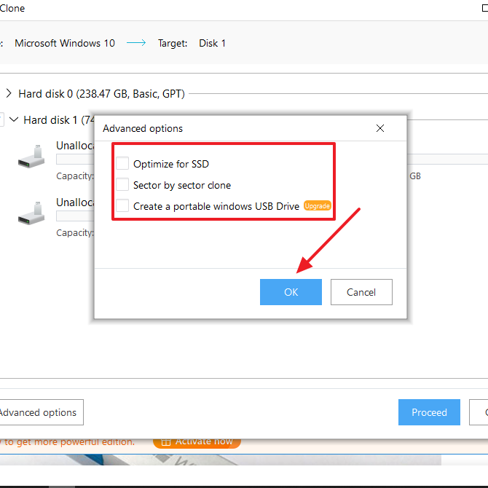The width and height of the screenshot is (488, 488).
Task: Click the arrow between source and target
Action: coord(136,43)
